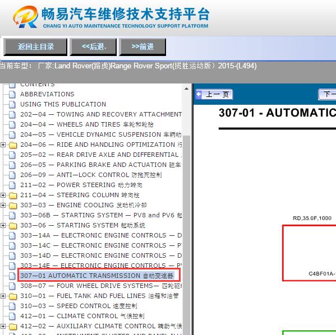Screen dimensions: 336x335
Task: Click the 412-01 Climate Control page icon
Action: coord(12,316)
